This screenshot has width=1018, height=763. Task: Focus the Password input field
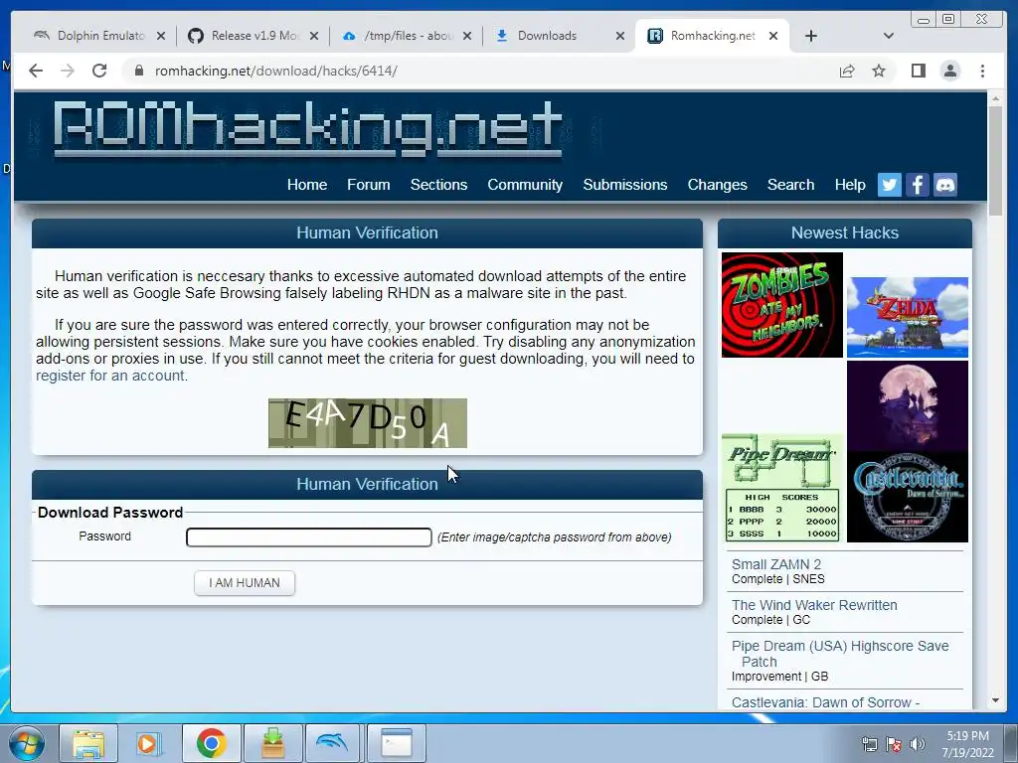(309, 537)
